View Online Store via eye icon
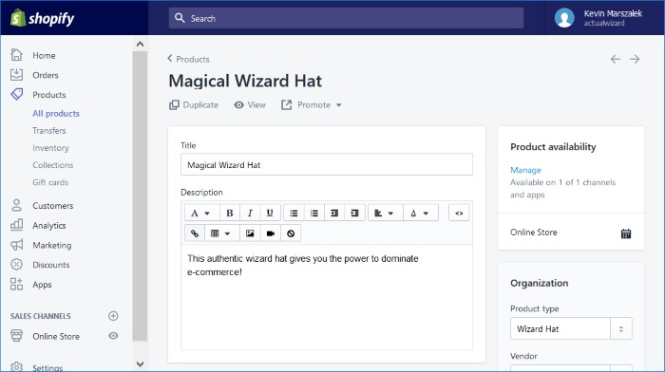Image resolution: width=665 pixels, height=372 pixels. pyautogui.click(x=113, y=336)
